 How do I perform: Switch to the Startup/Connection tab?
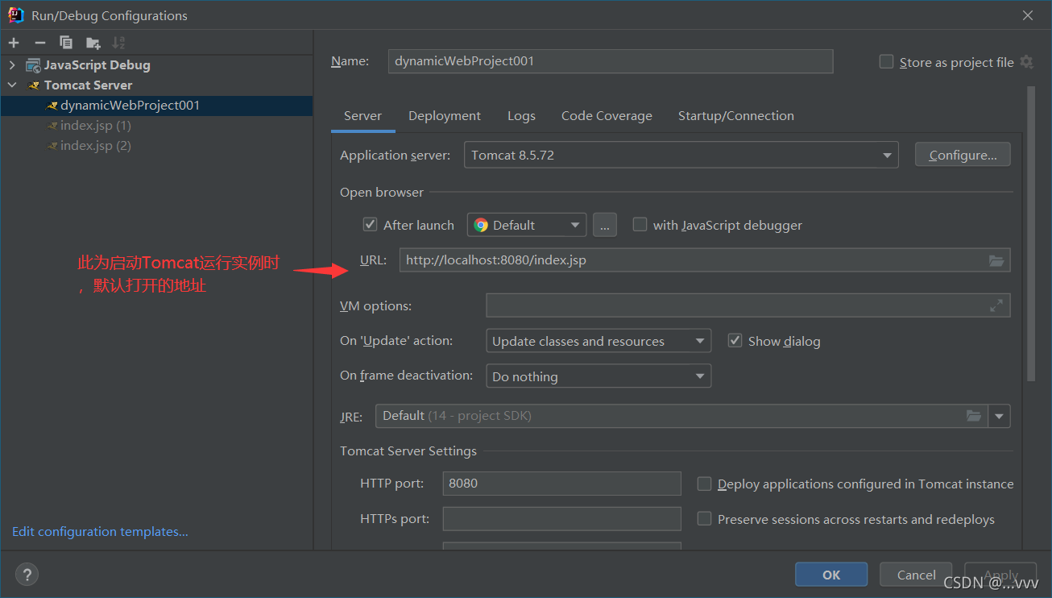(735, 116)
